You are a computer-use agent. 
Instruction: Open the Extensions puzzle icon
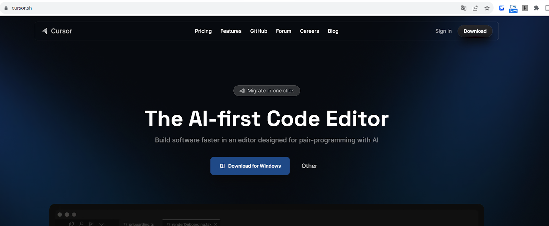(536, 8)
